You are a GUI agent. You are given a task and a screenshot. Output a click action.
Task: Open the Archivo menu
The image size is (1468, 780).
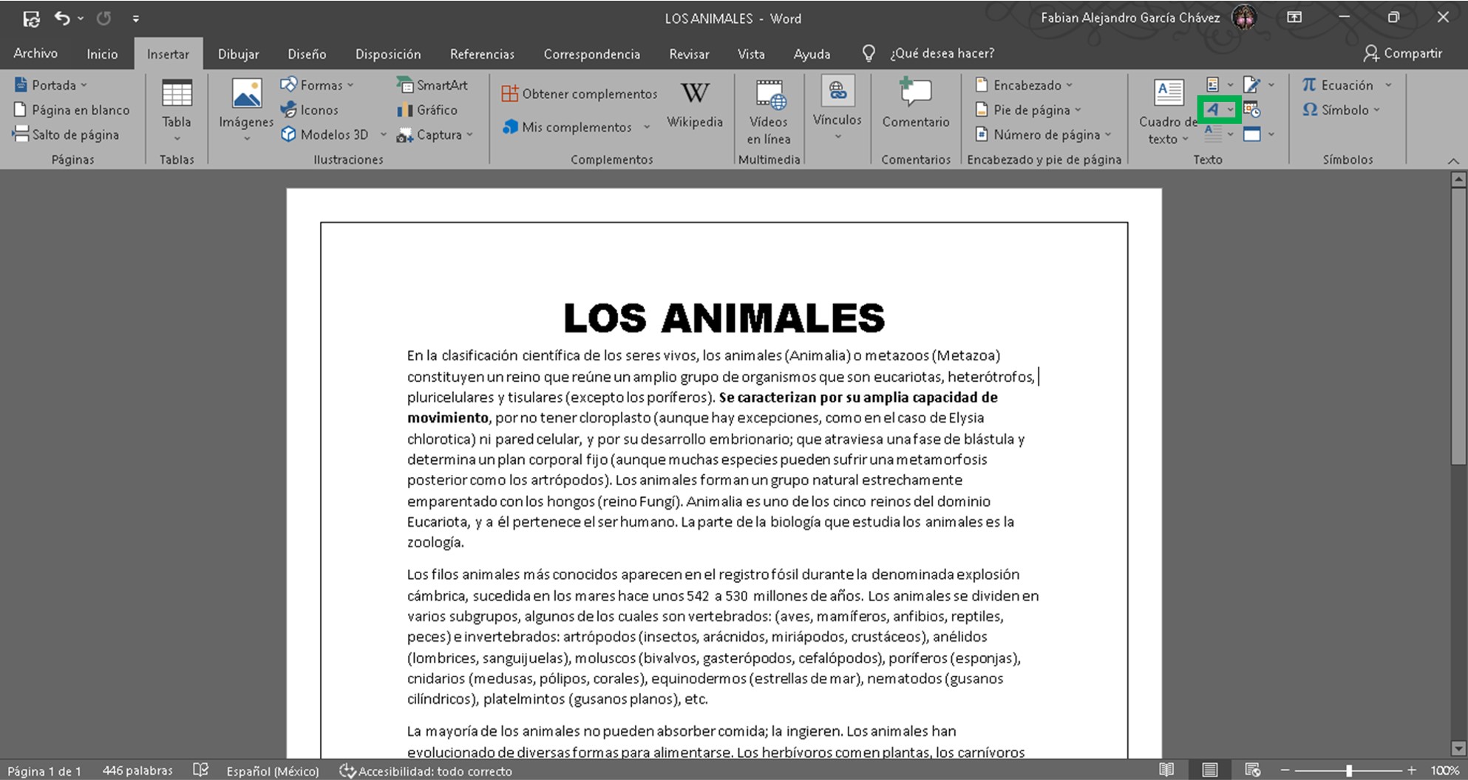pos(35,54)
